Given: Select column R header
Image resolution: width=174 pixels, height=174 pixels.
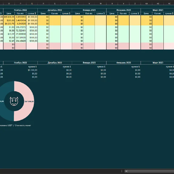Looking at the screenshot, I should (x=43, y=4).
